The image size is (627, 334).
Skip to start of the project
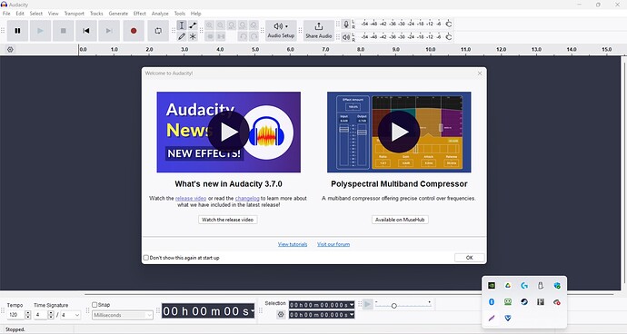86,31
